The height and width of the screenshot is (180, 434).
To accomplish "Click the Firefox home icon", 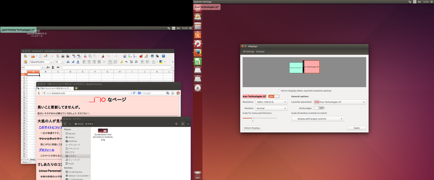I will pos(178,93).
